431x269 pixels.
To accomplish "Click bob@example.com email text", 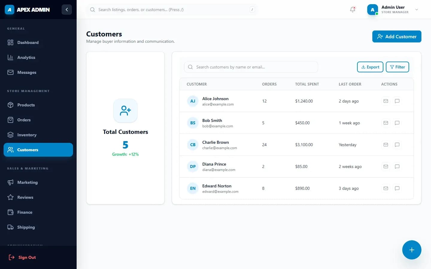I will pyautogui.click(x=218, y=126).
